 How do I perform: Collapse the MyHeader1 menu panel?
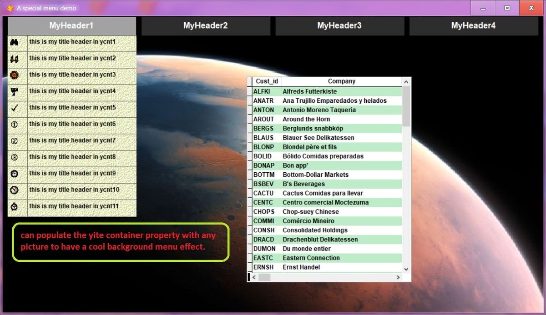71,26
